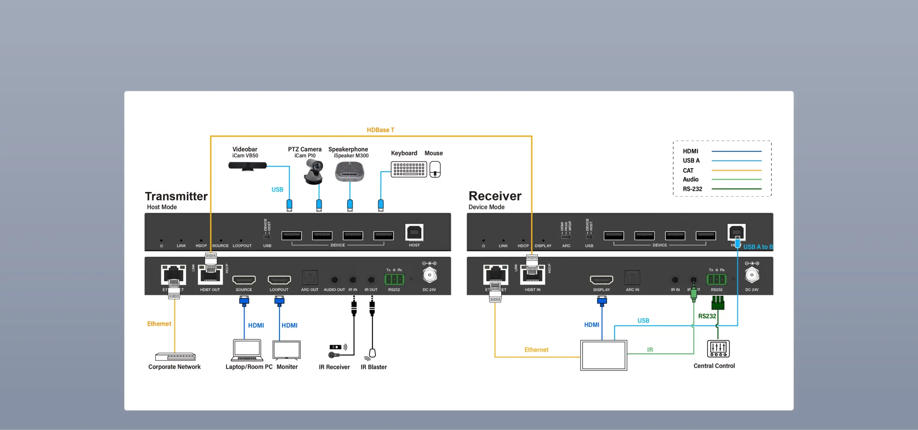Viewport: 918px width, 430px height.
Task: Click the transmitter SOURCE HDMI port
Action: click(244, 280)
